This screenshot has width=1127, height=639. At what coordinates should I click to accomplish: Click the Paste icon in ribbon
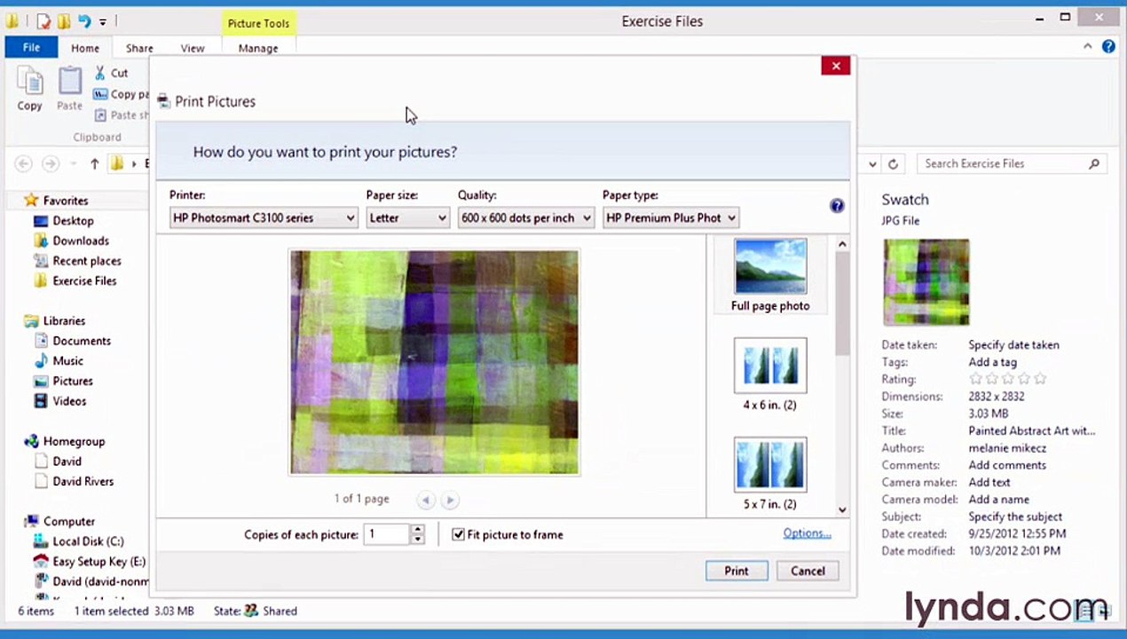pos(70,82)
